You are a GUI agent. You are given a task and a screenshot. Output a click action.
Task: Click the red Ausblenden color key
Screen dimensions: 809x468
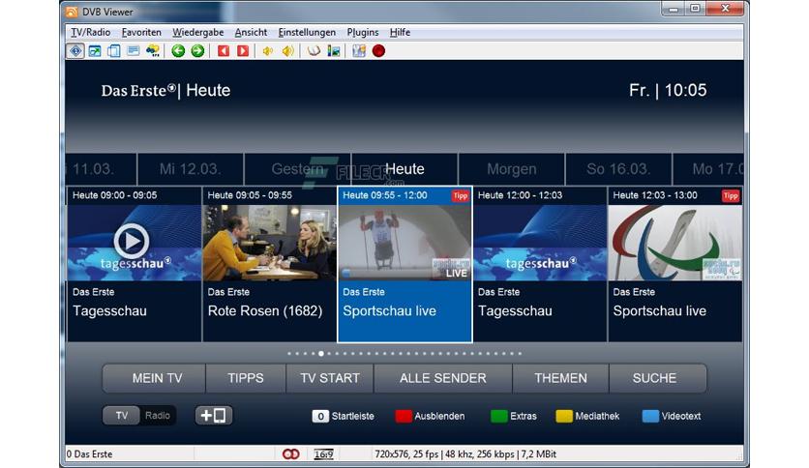coord(404,416)
